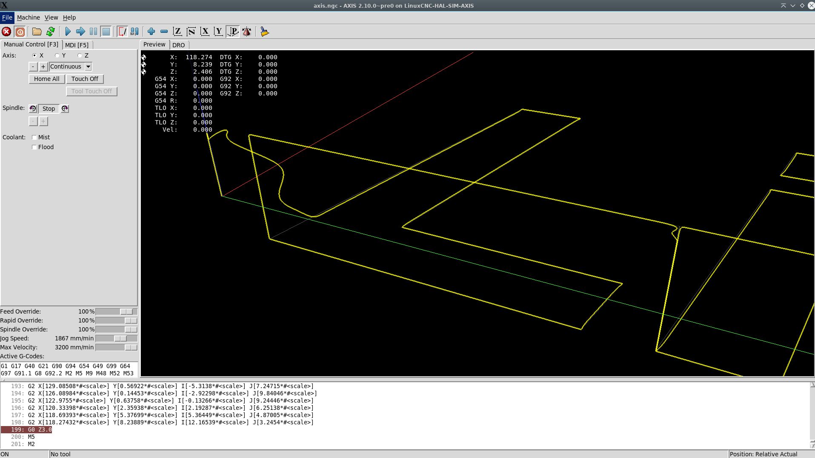Pause program execution
The width and height of the screenshot is (815, 458).
pyautogui.click(x=93, y=32)
